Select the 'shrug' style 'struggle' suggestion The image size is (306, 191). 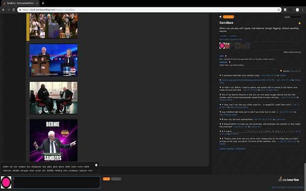[24, 171]
